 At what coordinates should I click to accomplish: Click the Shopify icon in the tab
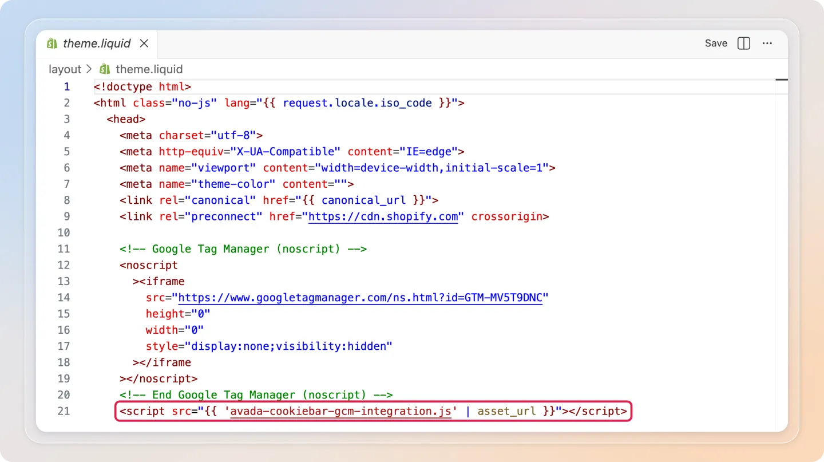point(52,44)
